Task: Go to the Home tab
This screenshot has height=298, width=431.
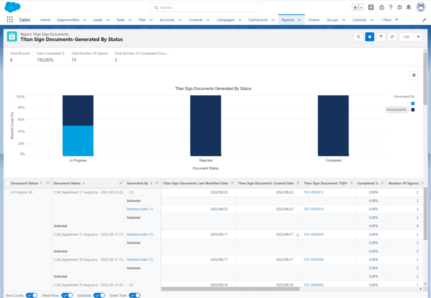Action: click(x=45, y=20)
